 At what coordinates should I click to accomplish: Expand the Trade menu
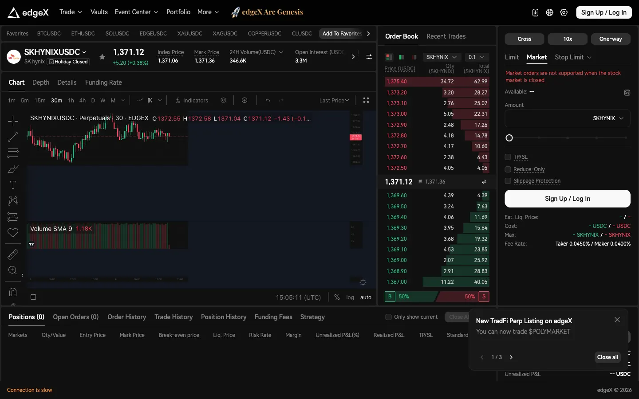tap(71, 12)
